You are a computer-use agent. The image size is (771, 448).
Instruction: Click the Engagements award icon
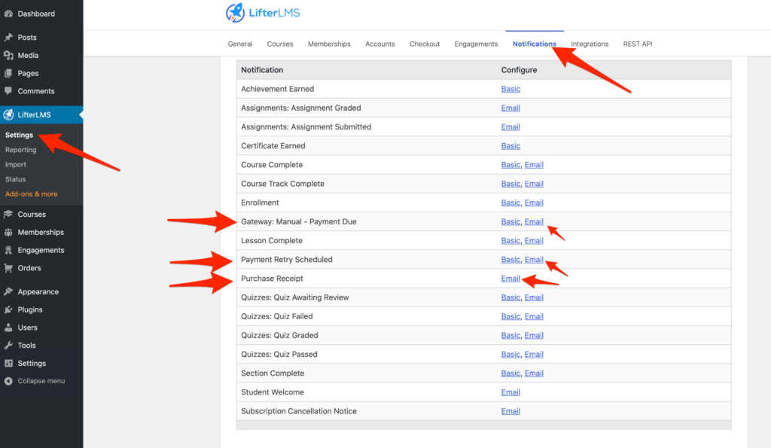[8, 250]
